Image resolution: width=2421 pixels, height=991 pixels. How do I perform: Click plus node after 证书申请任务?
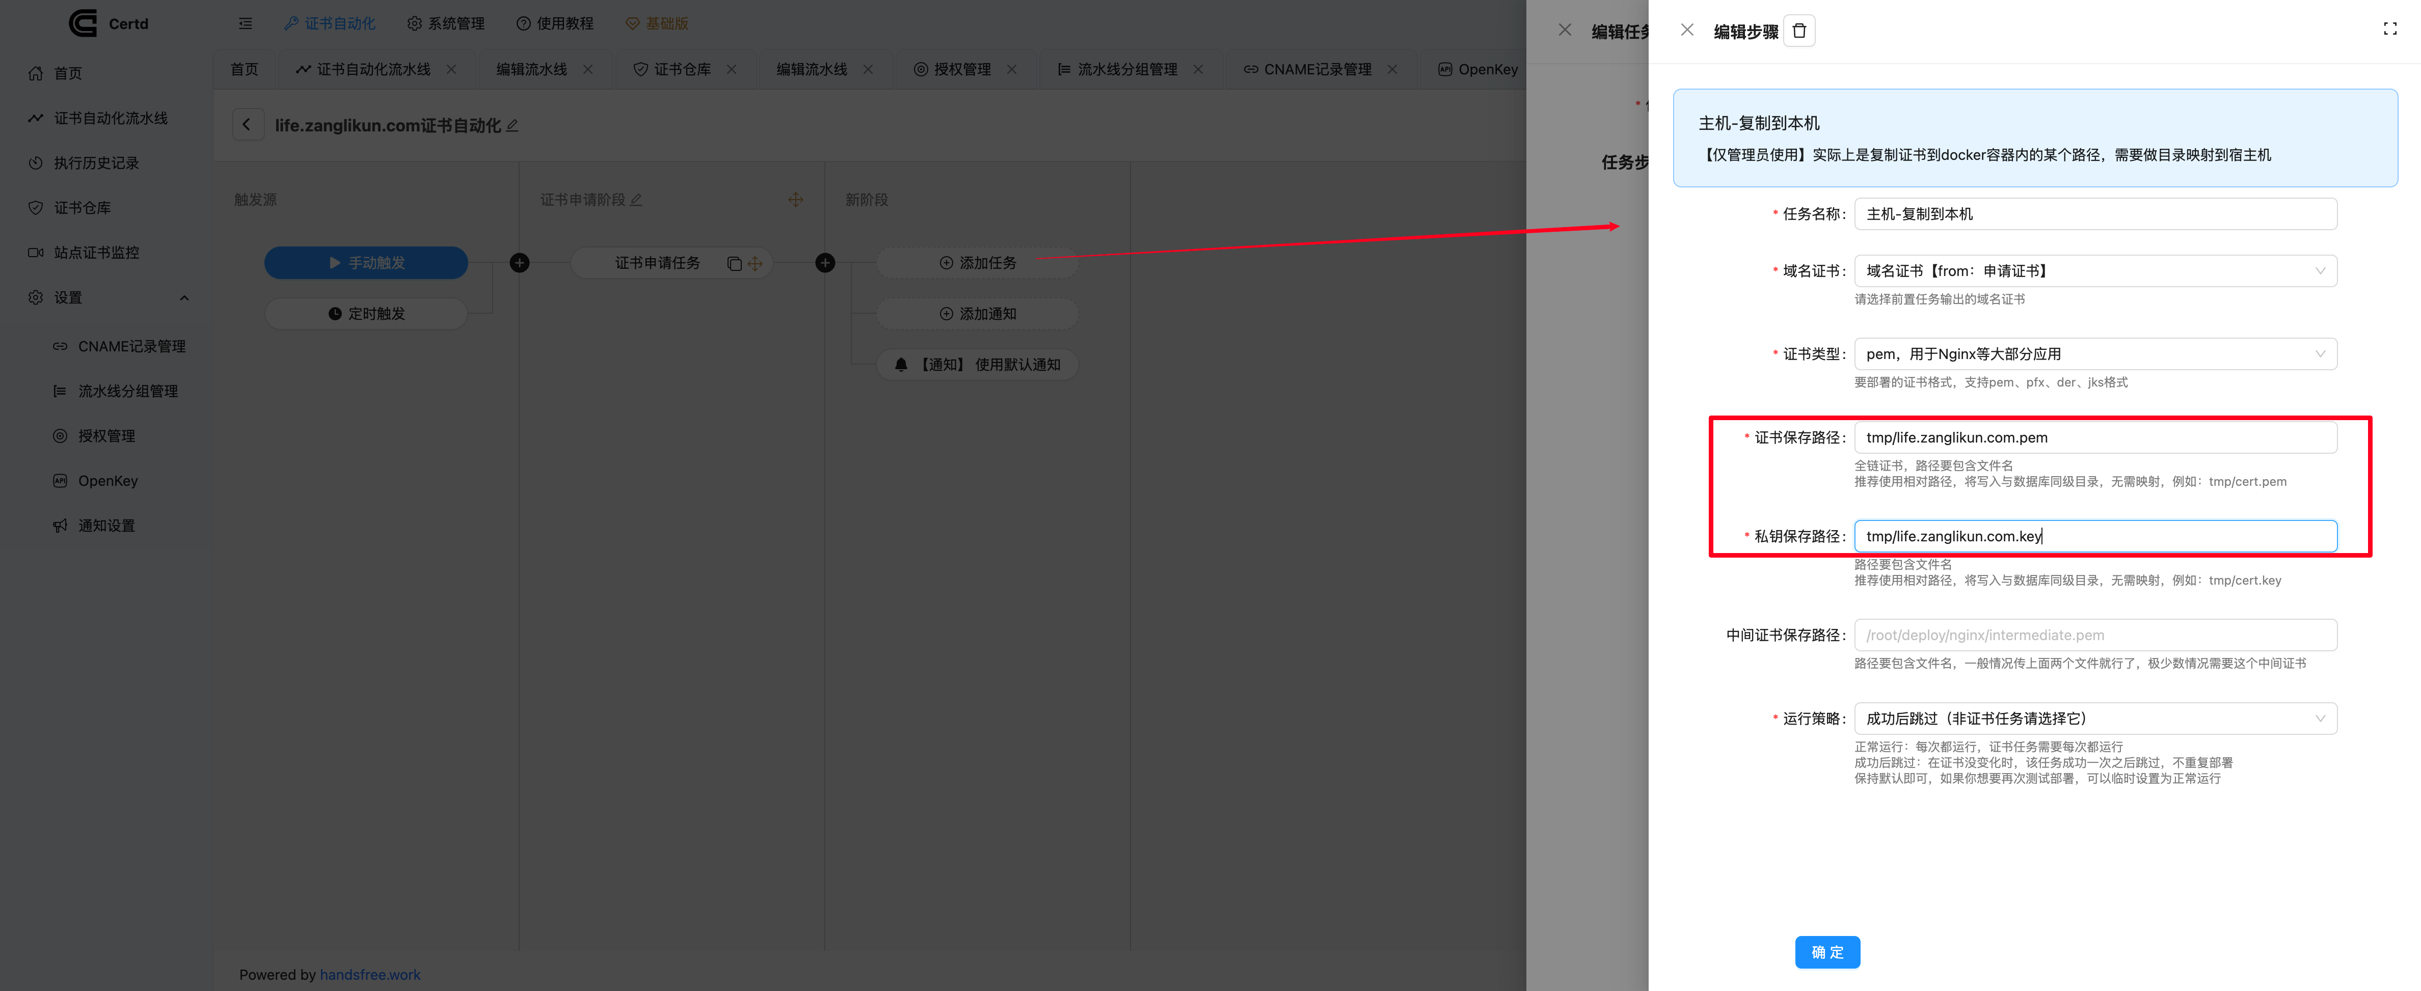pyautogui.click(x=825, y=263)
